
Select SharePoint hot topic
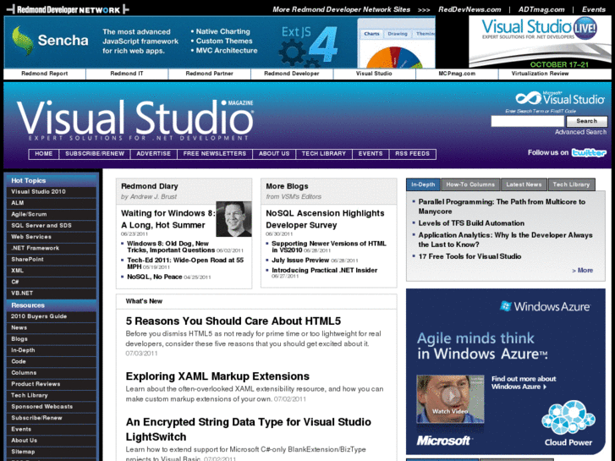click(x=52, y=260)
